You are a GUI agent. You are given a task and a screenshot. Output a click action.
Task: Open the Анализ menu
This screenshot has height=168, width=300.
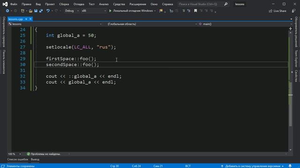tap(104, 4)
